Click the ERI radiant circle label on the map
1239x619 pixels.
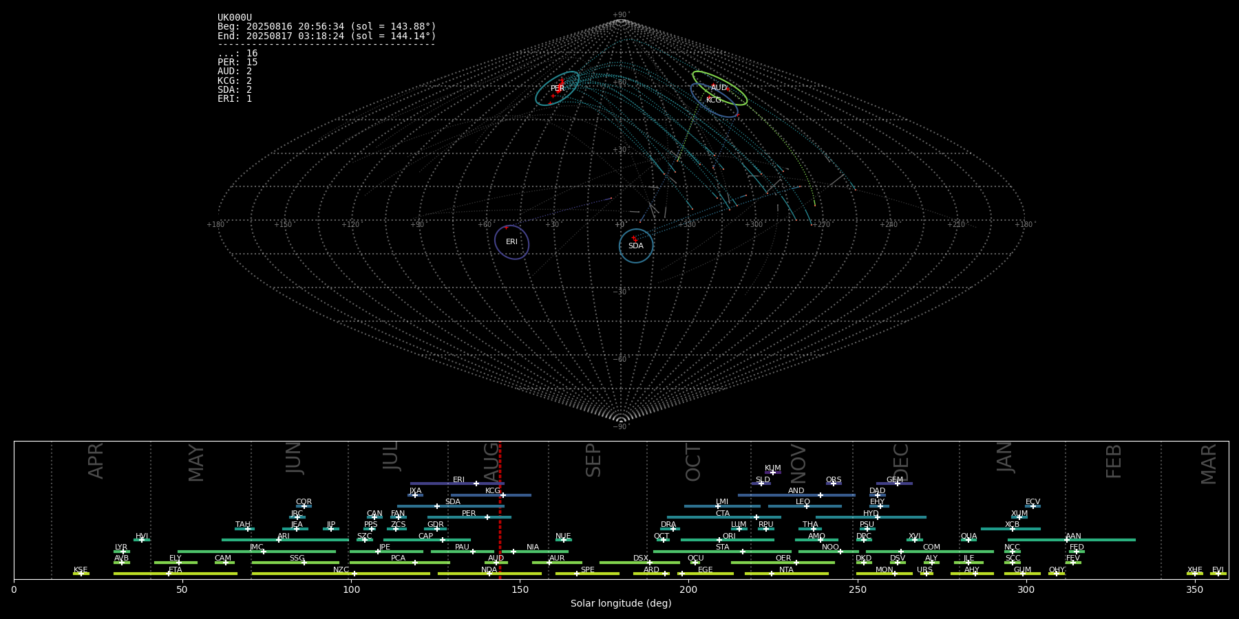(x=511, y=242)
